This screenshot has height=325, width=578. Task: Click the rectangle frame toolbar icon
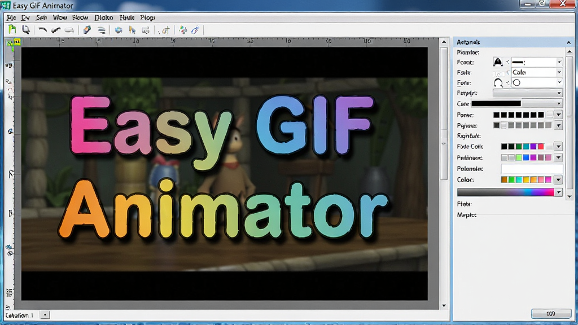coord(146,30)
